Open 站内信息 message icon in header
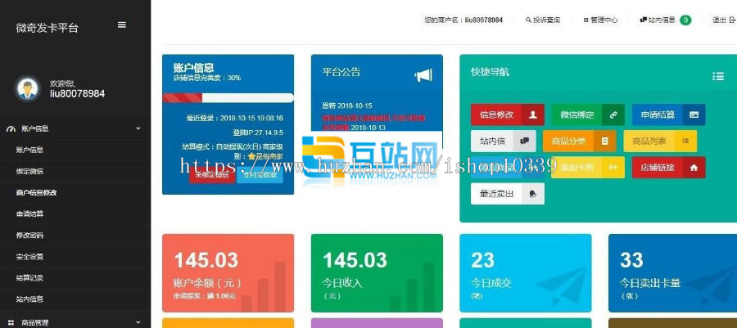Image resolution: width=737 pixels, height=328 pixels. (644, 20)
